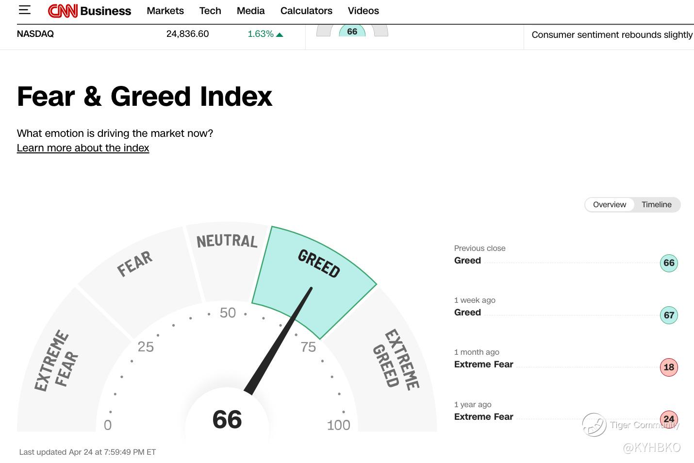Viewport: 694px width, 463px height.
Task: Go to the Media section
Action: click(250, 11)
